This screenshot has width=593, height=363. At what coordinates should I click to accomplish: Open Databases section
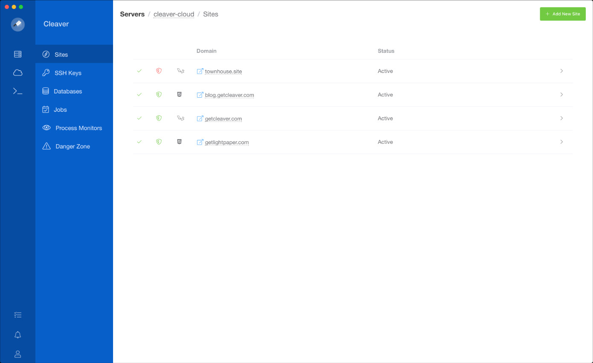(74, 91)
